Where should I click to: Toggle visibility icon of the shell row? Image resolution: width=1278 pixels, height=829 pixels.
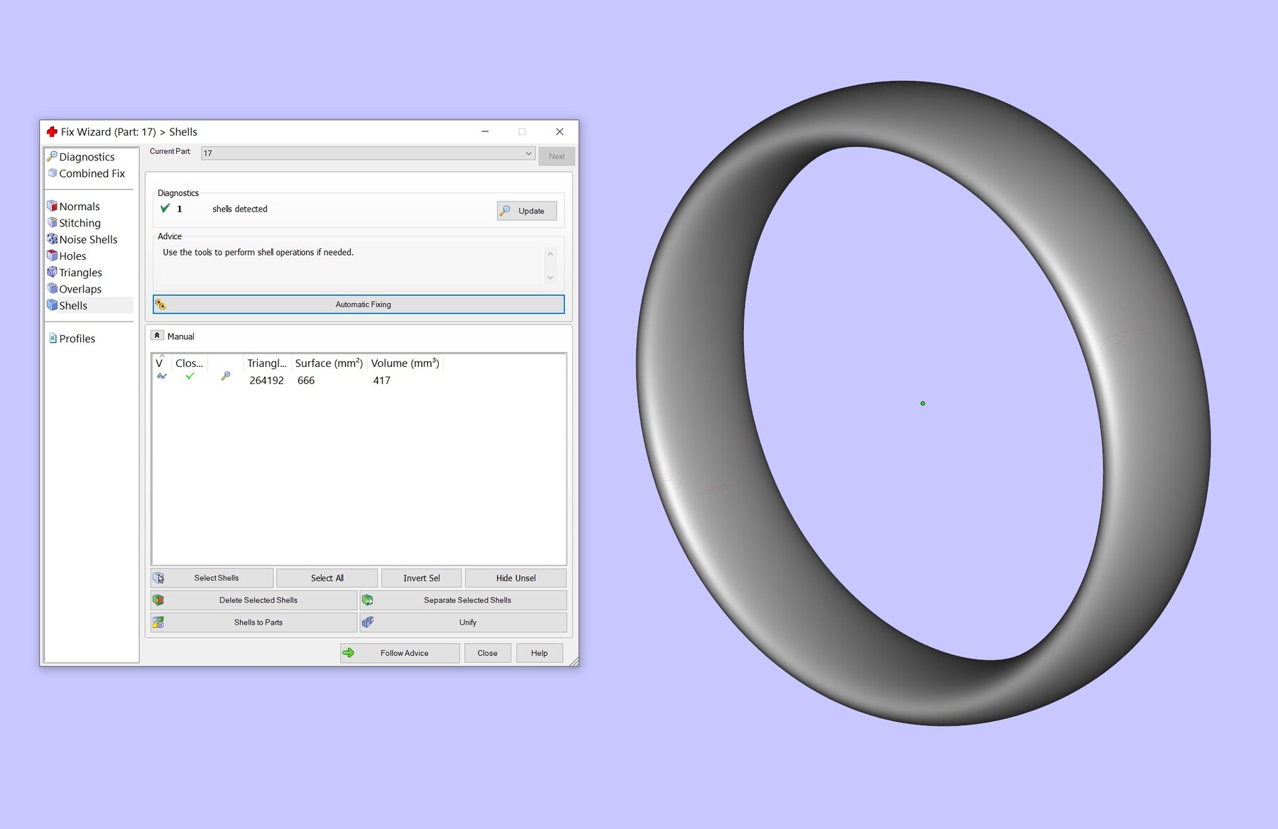162,376
